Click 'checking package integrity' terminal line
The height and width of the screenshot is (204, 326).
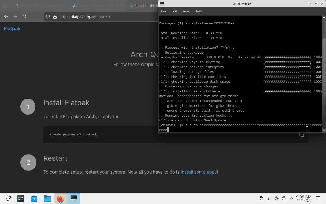pos(192,67)
